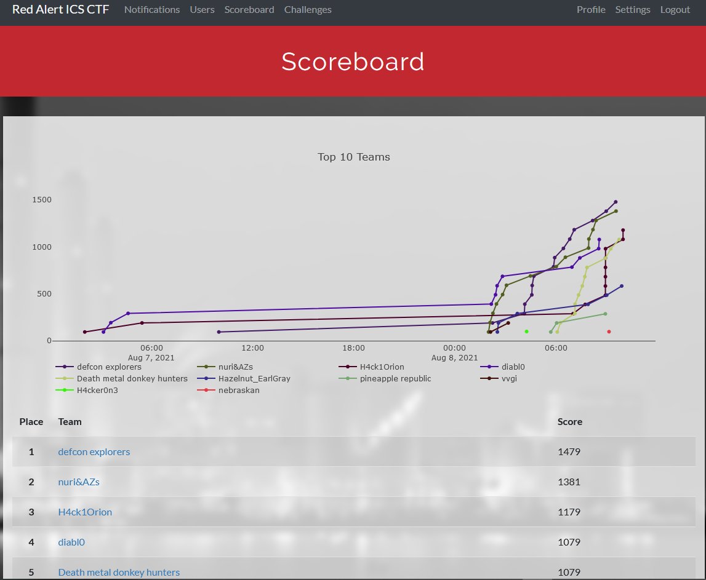Open the diabl0 team link in table
This screenshot has height=580, width=706.
[x=71, y=542]
